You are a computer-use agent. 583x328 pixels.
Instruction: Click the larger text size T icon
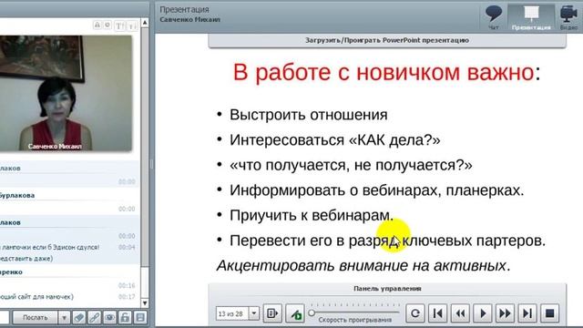coord(119,26)
